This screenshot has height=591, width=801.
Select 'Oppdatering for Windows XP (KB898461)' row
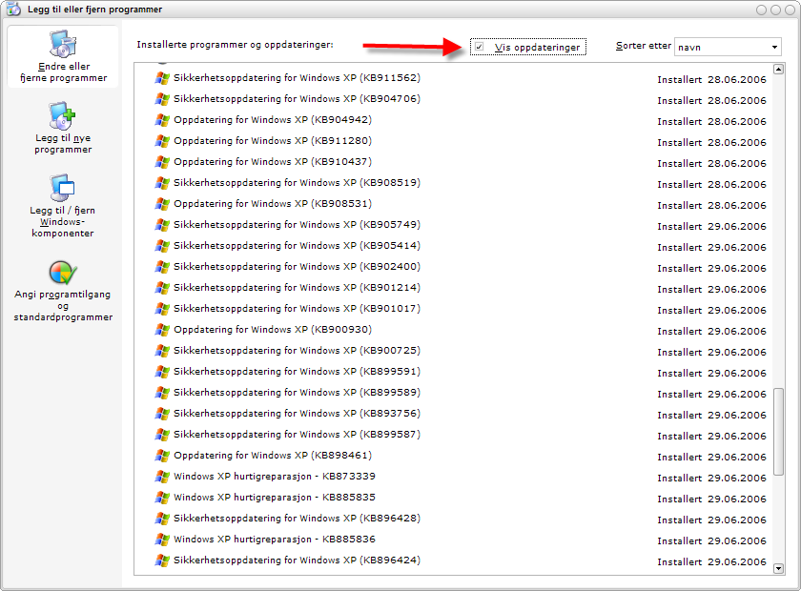pyautogui.click(x=454, y=456)
